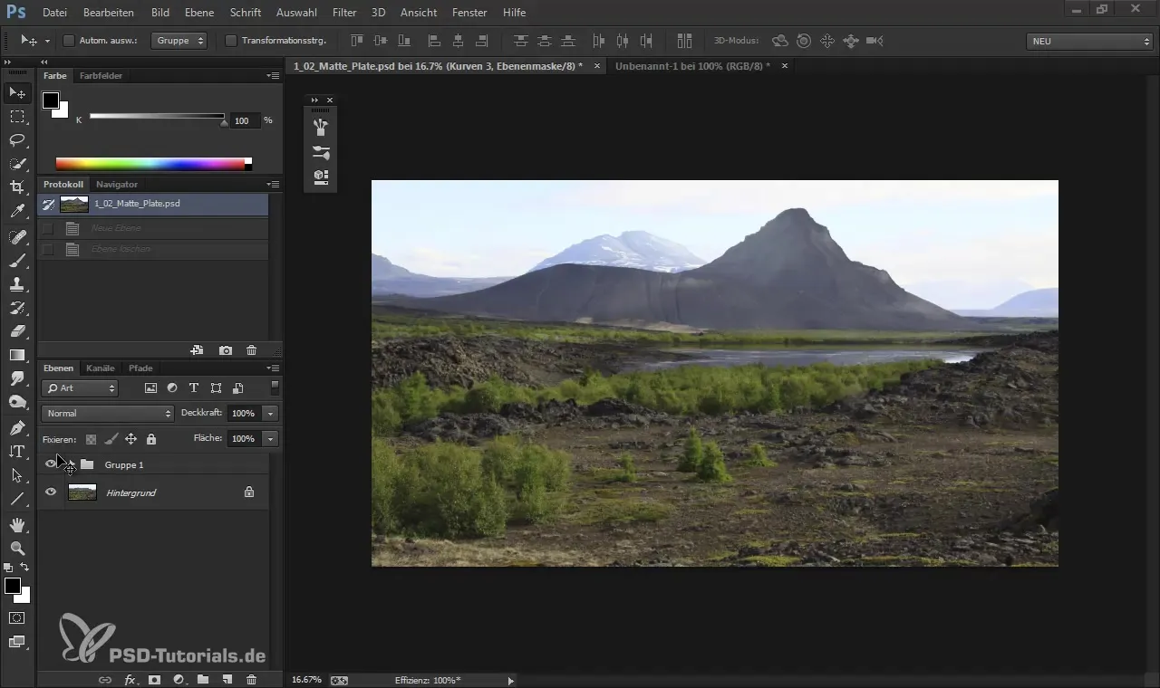
Task: Create a new layer group
Action: [203, 679]
